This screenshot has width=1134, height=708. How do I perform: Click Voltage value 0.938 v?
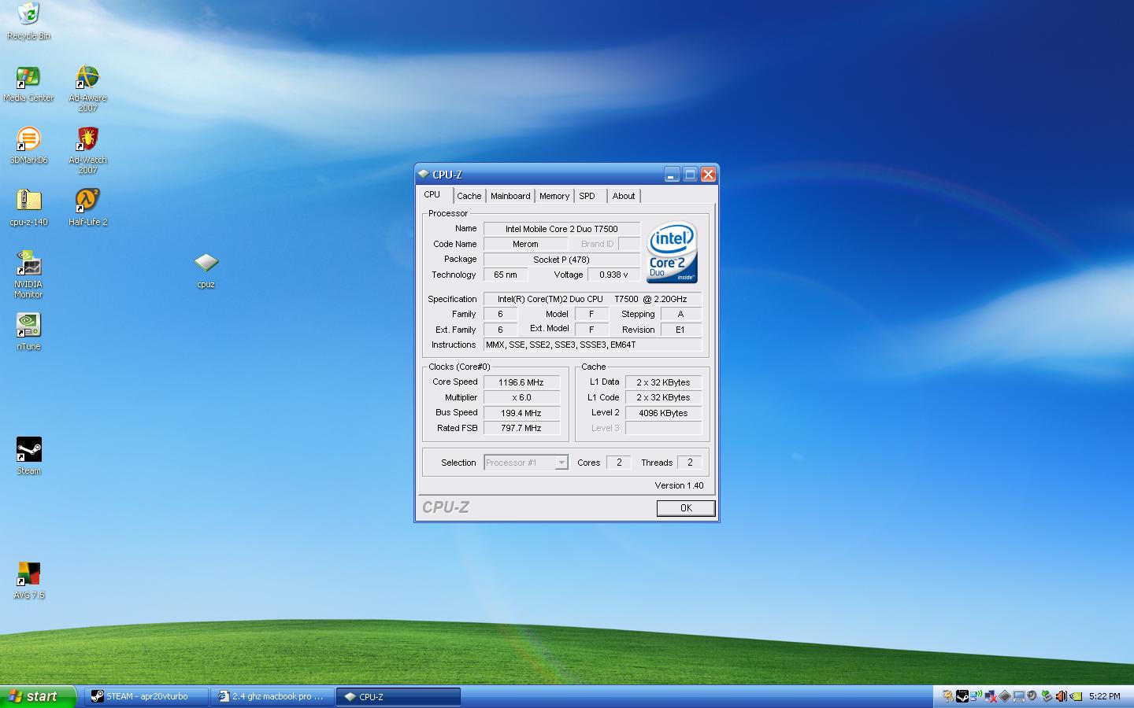613,275
